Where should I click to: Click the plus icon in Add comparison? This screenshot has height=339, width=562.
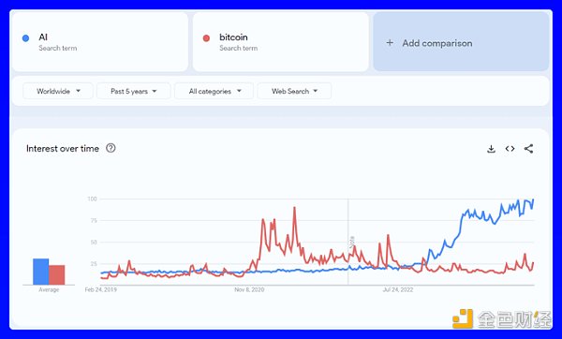[x=390, y=43]
